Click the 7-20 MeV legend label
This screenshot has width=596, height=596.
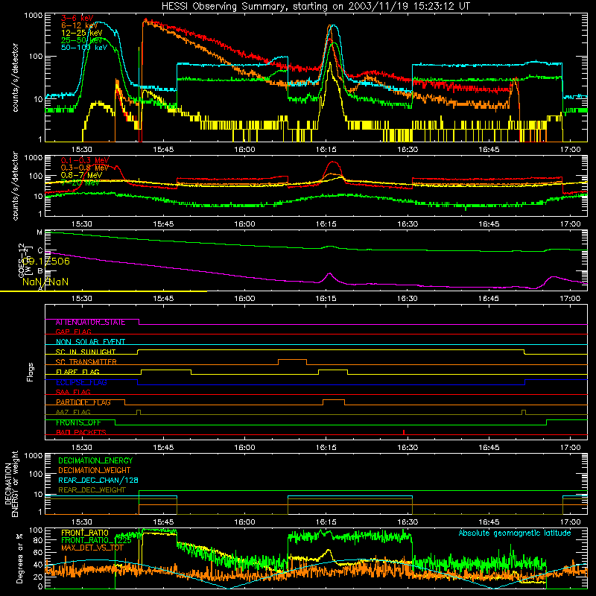click(80, 183)
